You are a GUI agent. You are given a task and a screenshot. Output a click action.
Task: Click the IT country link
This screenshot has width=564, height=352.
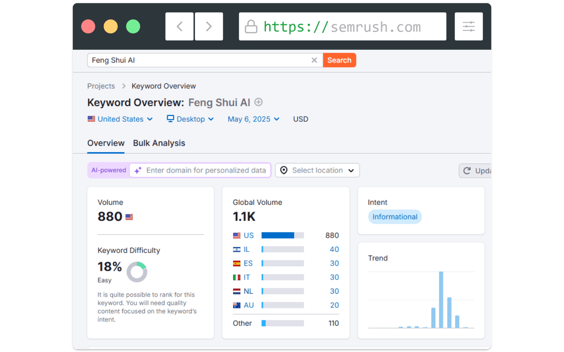coord(247,277)
